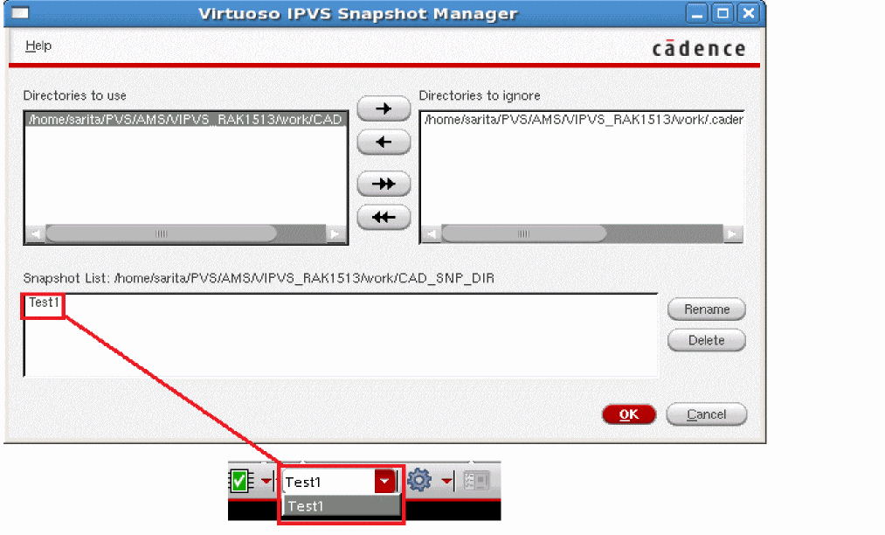
Task: Select the CAD path in Directories to use
Action: [x=186, y=119]
